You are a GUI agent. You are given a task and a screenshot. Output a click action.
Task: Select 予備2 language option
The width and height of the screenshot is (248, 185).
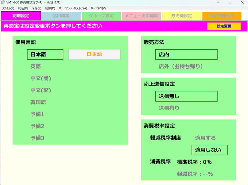point(37,126)
